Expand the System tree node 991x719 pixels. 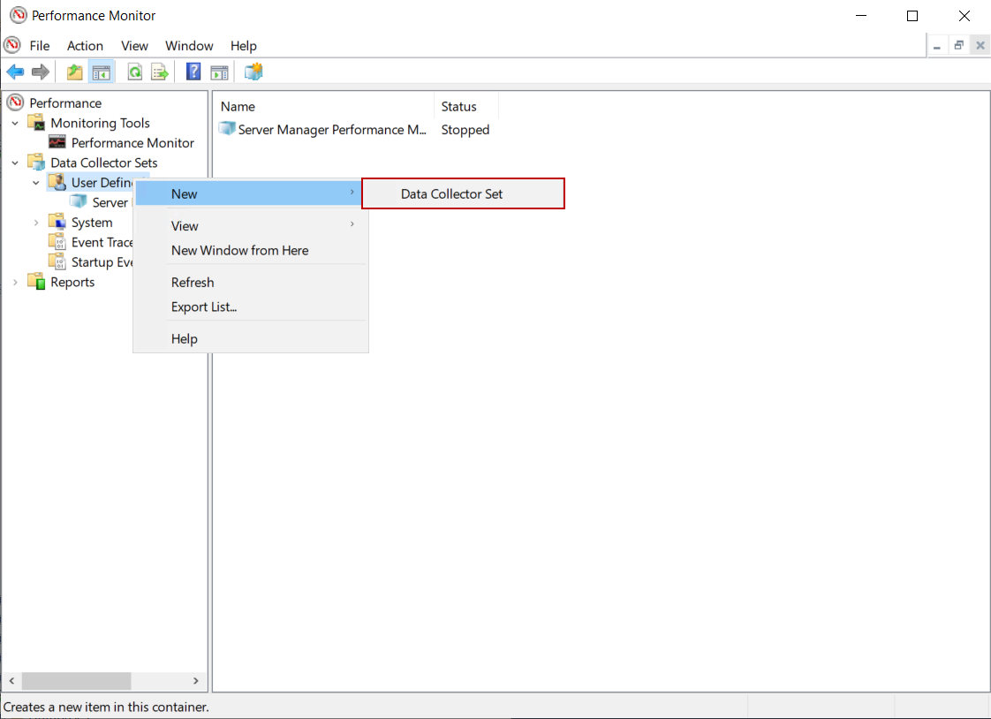(36, 223)
